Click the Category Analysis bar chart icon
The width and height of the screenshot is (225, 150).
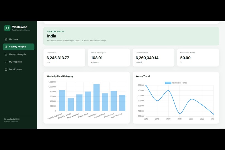tap(6, 54)
